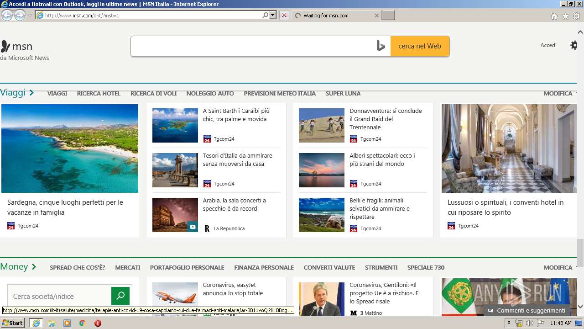
Task: Close the 'Waiting for msn.com' tab
Action: (376, 16)
